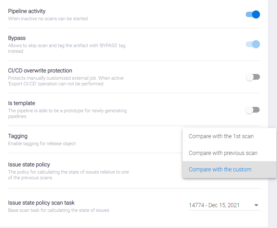
Task: Select 'Compare with the 1st scan' option
Action: pos(221,136)
